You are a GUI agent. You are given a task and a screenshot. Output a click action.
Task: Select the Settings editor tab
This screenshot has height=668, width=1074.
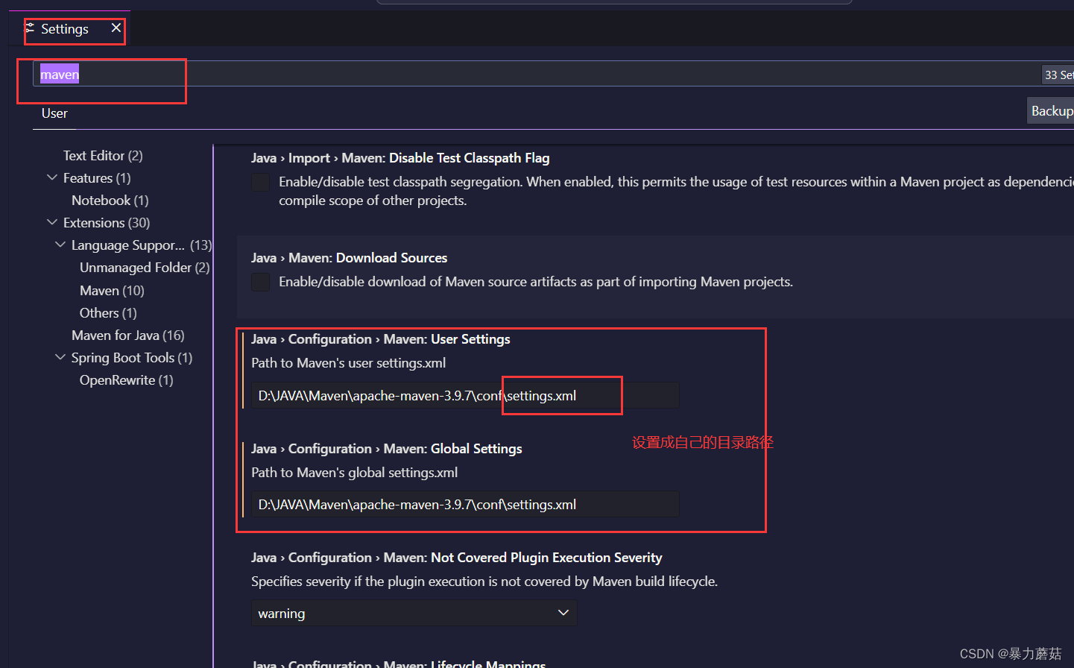[69, 28]
